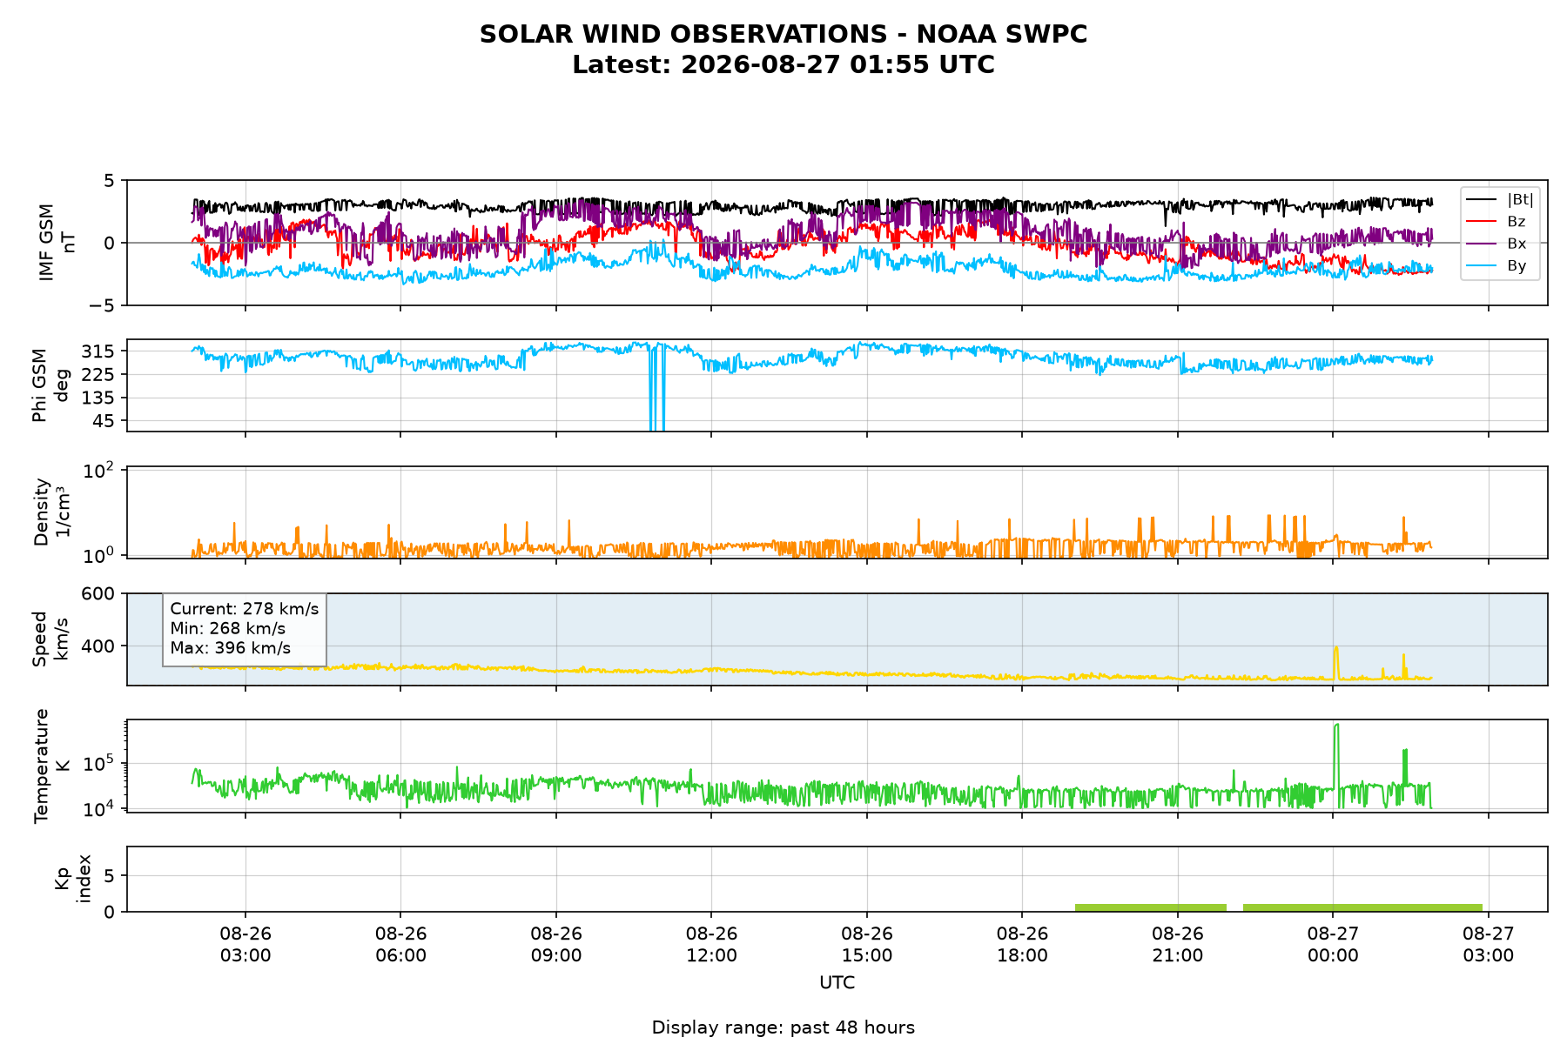Click the first green Kp index bar
Screen dimensions: 1567x1044
(1151, 907)
